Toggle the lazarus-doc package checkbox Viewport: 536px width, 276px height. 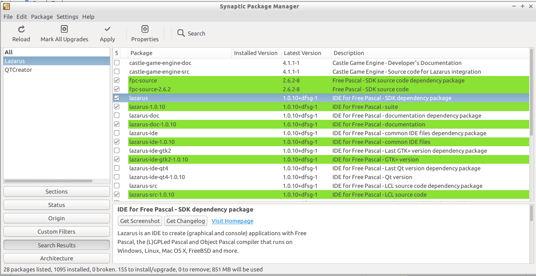pyautogui.click(x=117, y=116)
